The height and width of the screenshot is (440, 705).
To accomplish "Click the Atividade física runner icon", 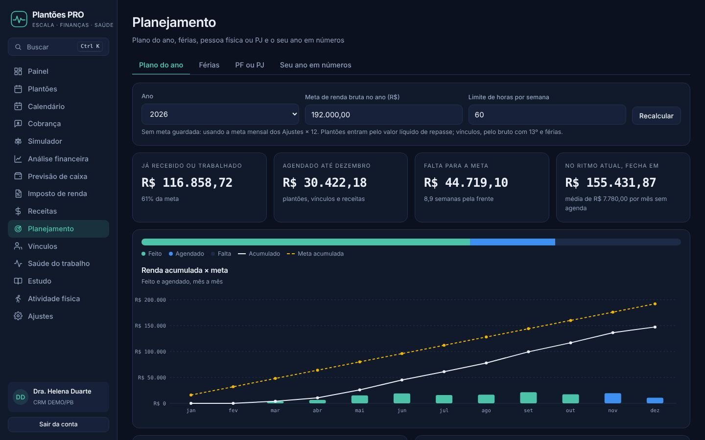I will coord(18,299).
